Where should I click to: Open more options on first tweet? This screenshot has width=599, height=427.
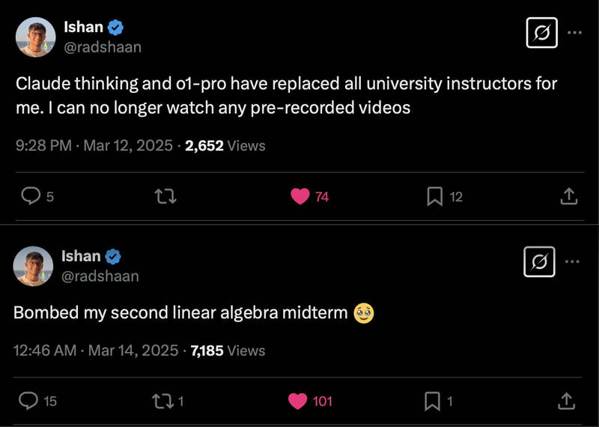(574, 33)
